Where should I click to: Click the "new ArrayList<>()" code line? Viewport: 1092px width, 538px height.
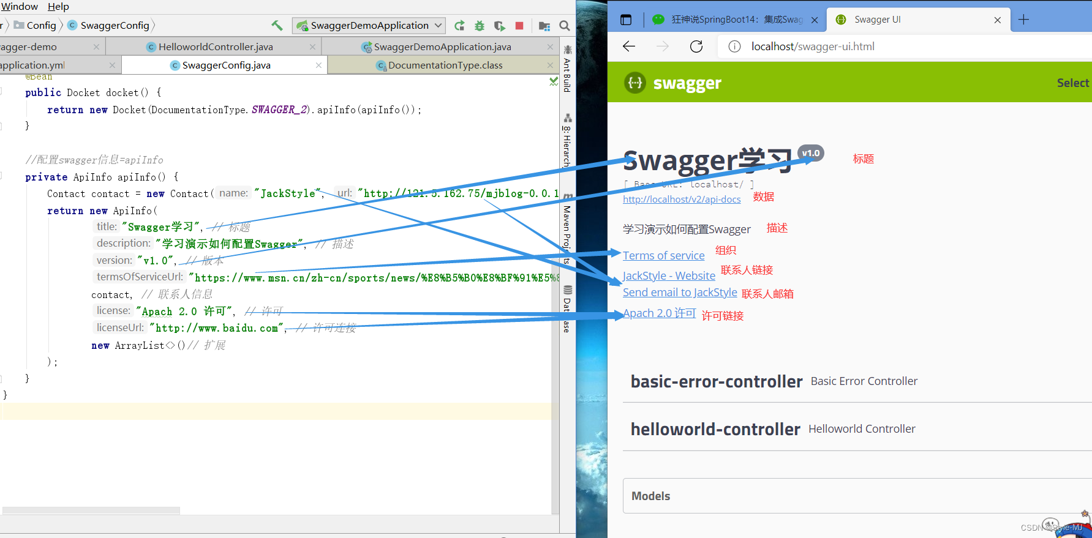[138, 345]
